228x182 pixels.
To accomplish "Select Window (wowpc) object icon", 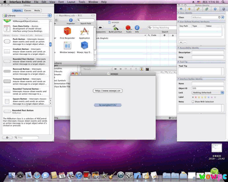I will 67,47.
